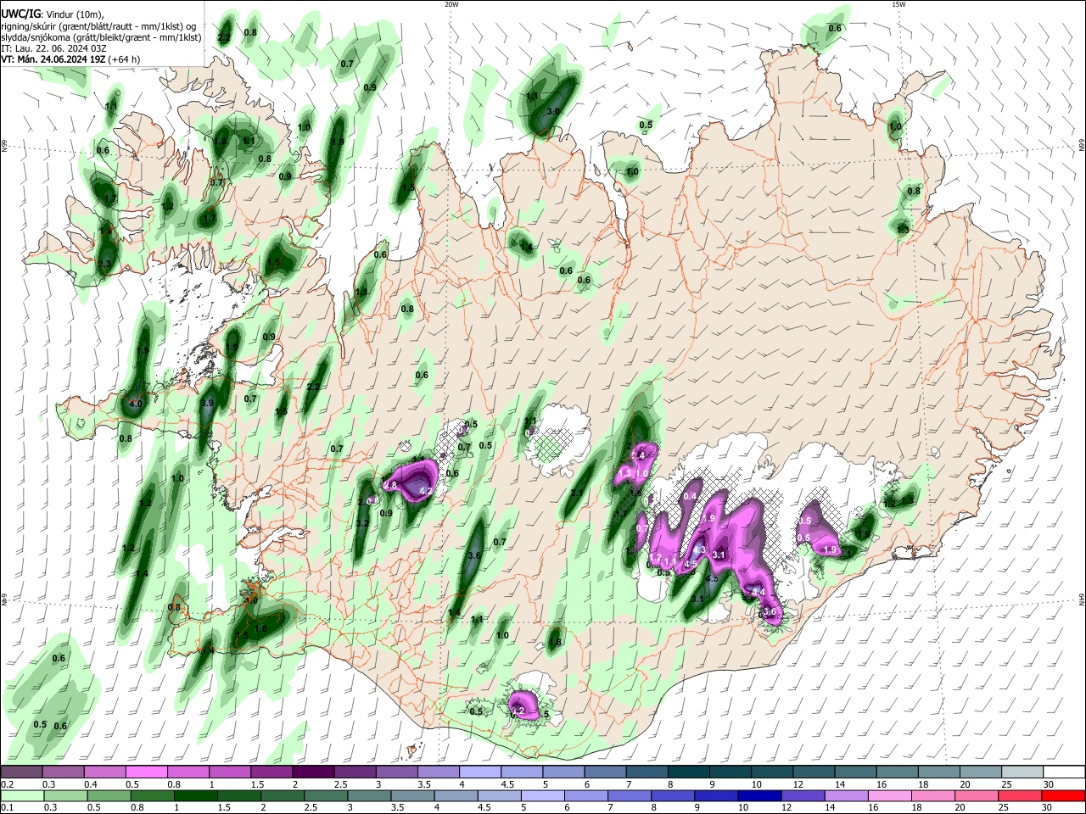Click the '20W' longitude label
The width and height of the screenshot is (1086, 814).
451,4
